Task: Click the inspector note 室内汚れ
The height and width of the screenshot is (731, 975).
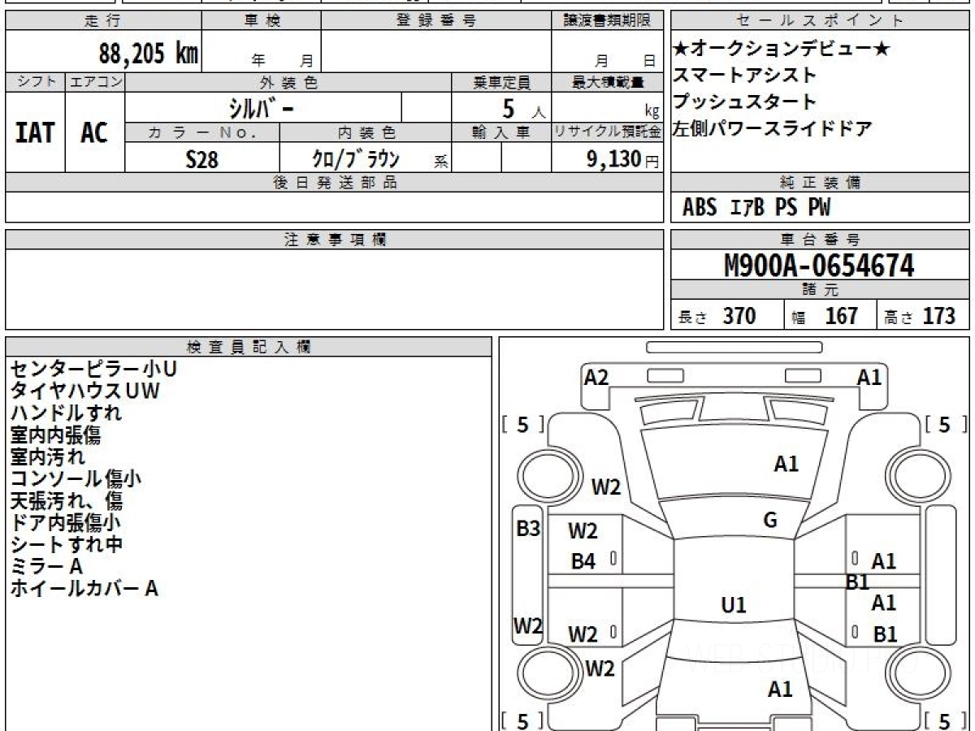Action: (x=47, y=456)
